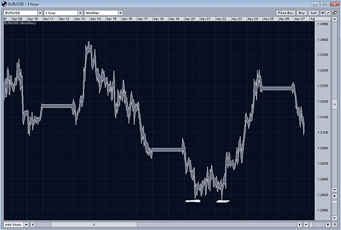
Task: Click the vertical scrollbar up arrow
Action: (x=334, y=19)
